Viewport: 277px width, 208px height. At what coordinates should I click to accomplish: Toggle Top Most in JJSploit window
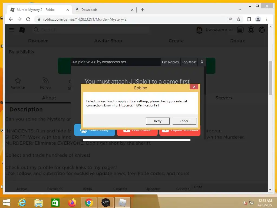pos(189,62)
